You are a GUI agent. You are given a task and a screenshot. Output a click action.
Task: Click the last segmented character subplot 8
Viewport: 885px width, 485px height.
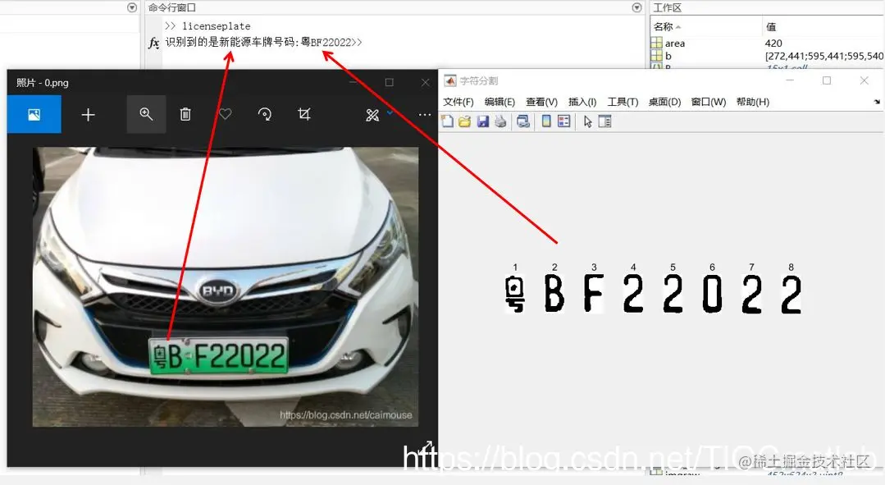pos(791,294)
